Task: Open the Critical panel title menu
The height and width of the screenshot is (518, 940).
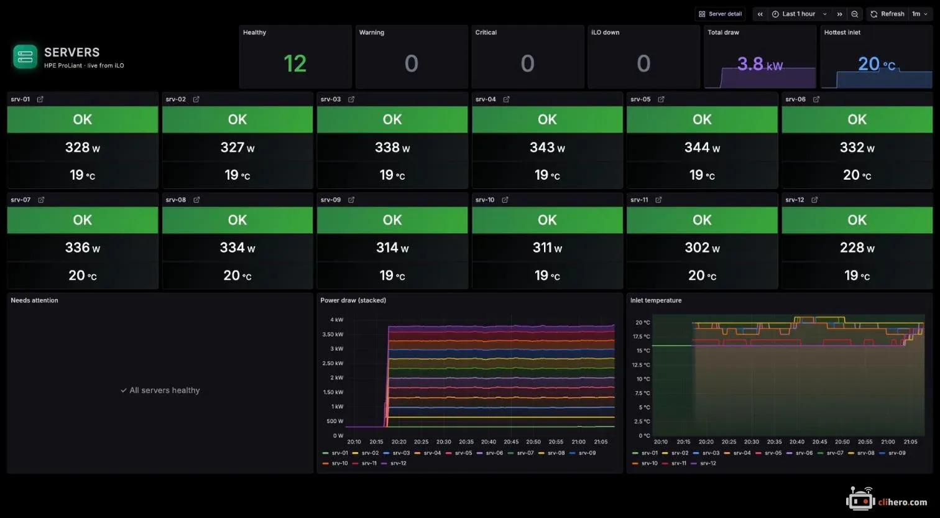Action: tap(486, 32)
